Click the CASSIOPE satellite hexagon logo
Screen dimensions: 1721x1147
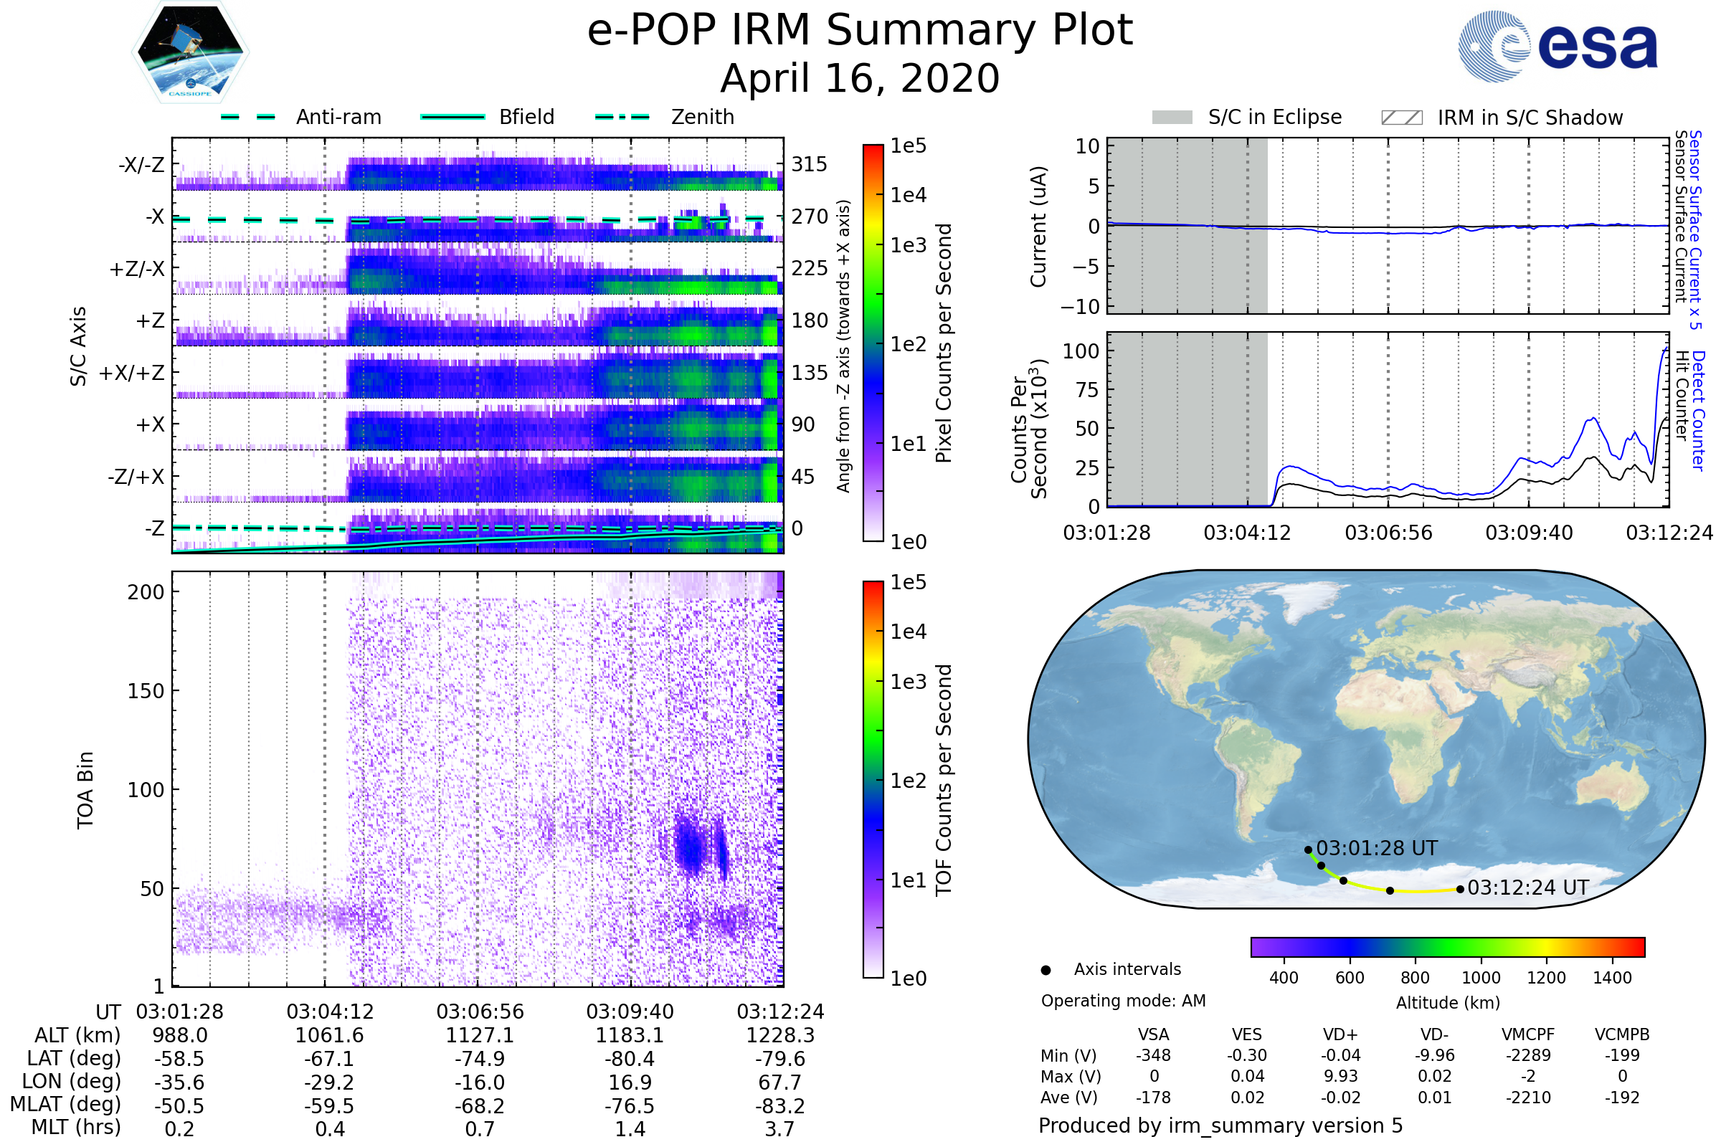tap(190, 52)
